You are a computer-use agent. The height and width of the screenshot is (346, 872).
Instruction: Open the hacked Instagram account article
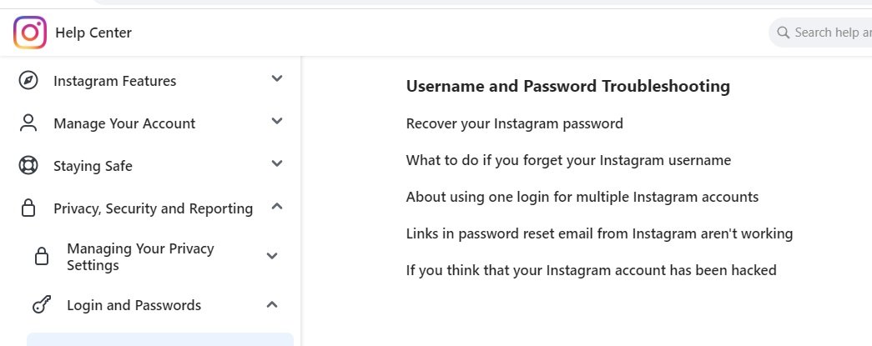pos(591,270)
